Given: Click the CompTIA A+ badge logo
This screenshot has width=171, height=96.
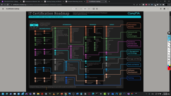Looking at the screenshot, I should click(x=34, y=25).
